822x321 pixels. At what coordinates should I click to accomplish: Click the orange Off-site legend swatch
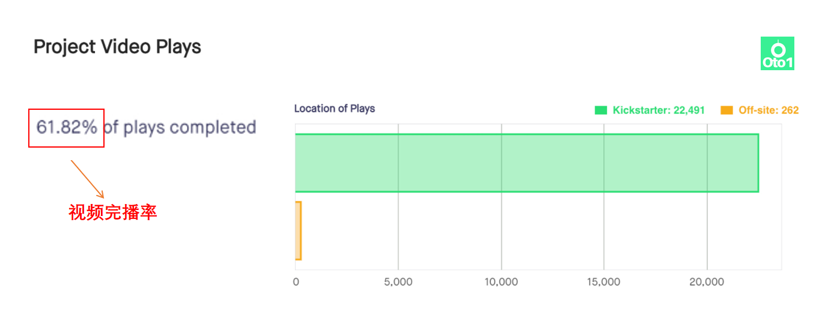coord(726,110)
